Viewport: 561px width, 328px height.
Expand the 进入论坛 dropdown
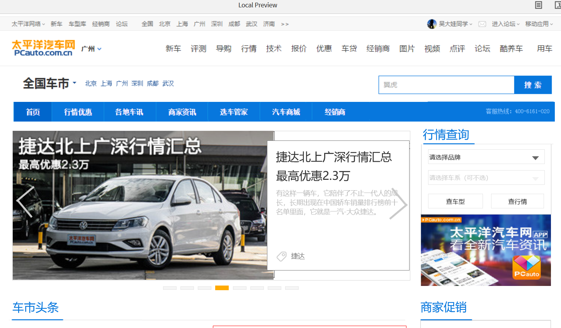[x=506, y=24]
